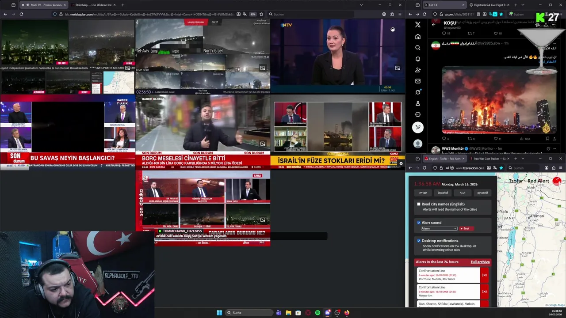Viewport: 566px width, 318px height.
Task: Switch Tzofar language to русский
Action: 482,193
